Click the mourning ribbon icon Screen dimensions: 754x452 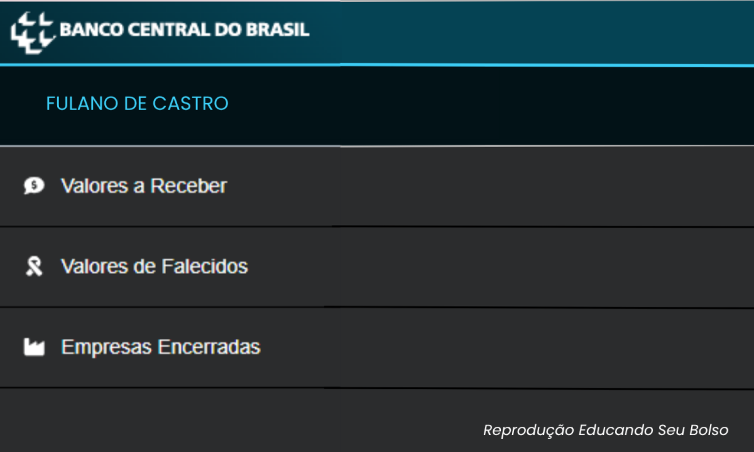[x=34, y=267]
